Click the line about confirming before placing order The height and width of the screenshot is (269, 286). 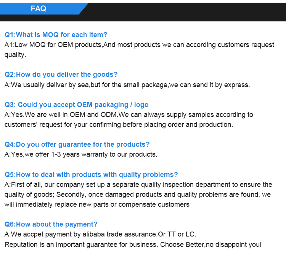pos(119,125)
